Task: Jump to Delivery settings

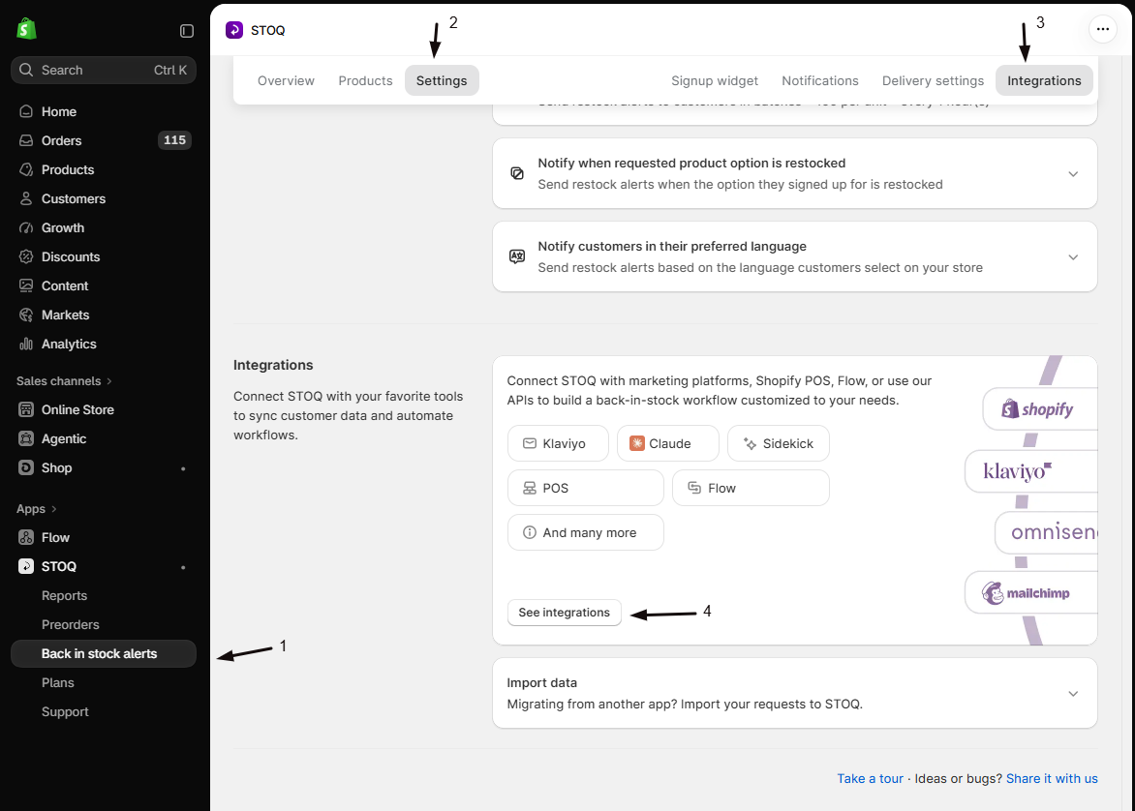Action: (x=933, y=80)
